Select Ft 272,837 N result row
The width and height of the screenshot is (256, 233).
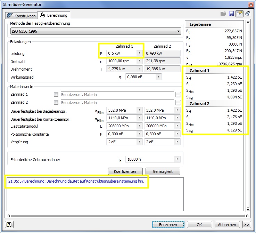click(214, 31)
